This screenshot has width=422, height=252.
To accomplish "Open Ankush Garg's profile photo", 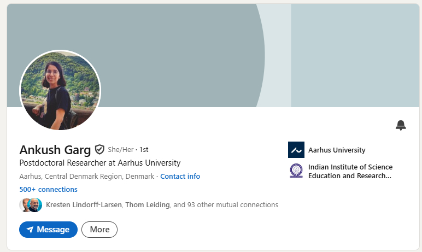I will (x=60, y=90).
